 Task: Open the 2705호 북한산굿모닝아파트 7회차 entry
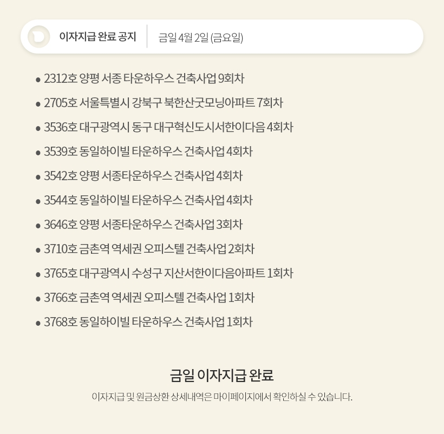164,103
